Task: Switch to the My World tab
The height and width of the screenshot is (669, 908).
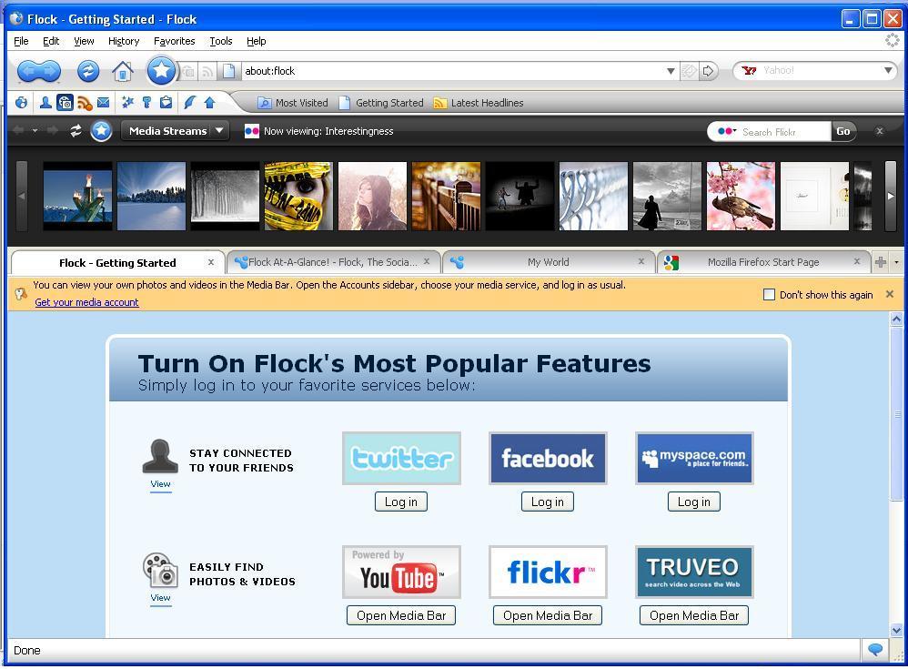Action: coord(550,262)
